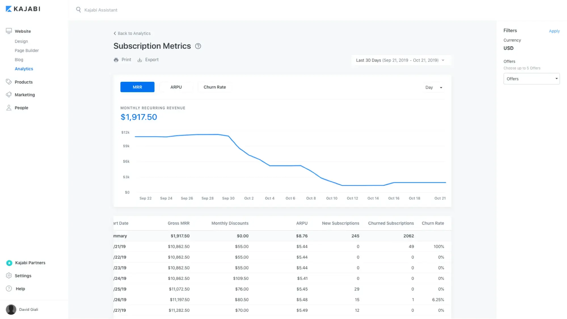
Task: Toggle to ARPU metric view
Action: 176,87
